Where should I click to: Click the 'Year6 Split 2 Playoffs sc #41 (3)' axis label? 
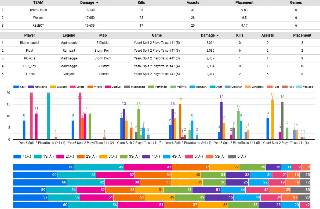coord(140,143)
